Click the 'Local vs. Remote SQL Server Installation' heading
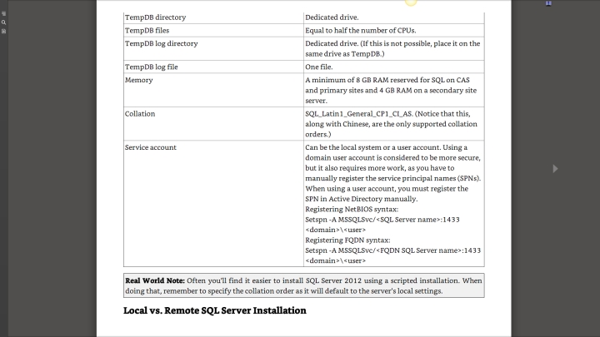 [215, 310]
